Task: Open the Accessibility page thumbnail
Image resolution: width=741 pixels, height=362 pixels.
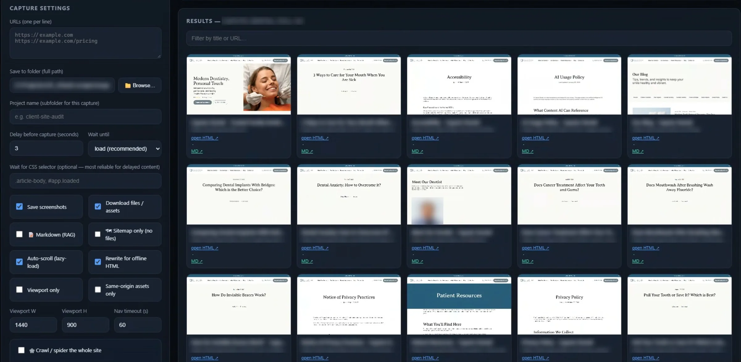Action: pyautogui.click(x=459, y=85)
